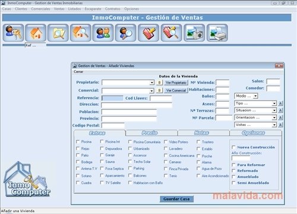
Task: Click the Cerrar menu in dialog
Action: [78, 72]
